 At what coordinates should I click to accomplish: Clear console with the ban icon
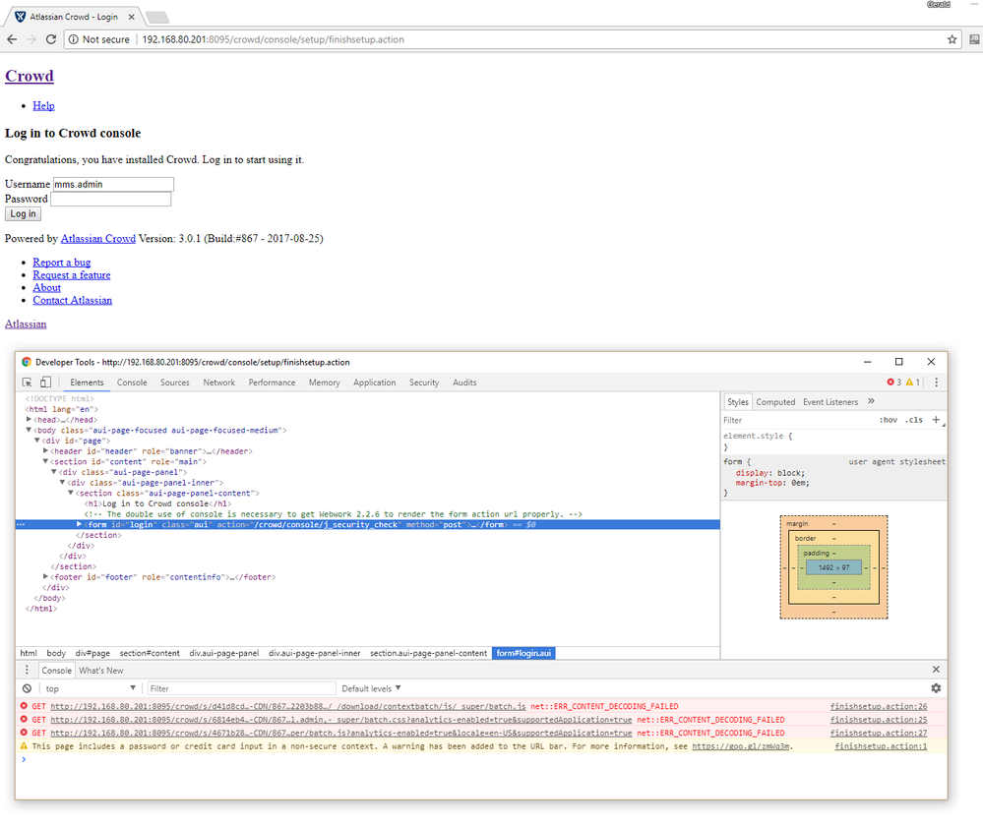tap(27, 688)
